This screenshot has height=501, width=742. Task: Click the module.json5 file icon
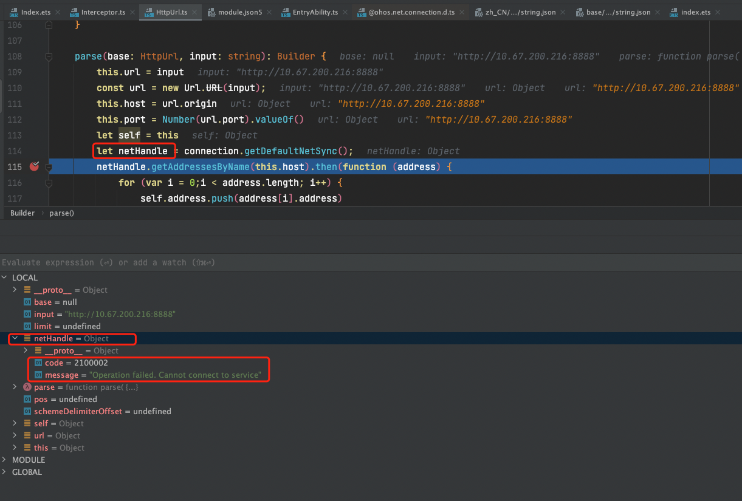tap(211, 12)
